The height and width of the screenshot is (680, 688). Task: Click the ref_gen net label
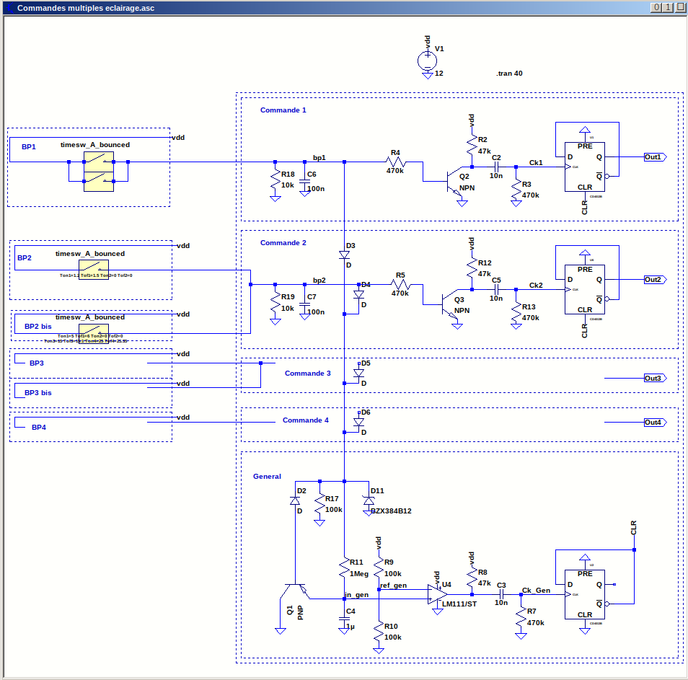tap(393, 586)
